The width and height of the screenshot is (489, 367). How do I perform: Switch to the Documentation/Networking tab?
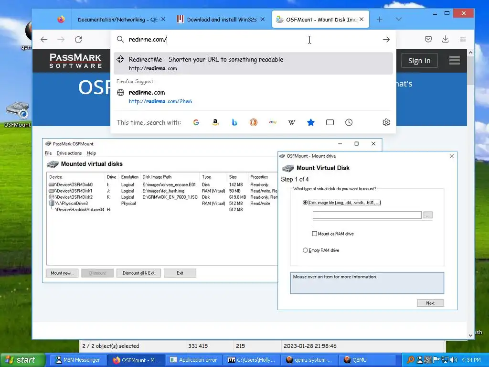click(x=117, y=19)
